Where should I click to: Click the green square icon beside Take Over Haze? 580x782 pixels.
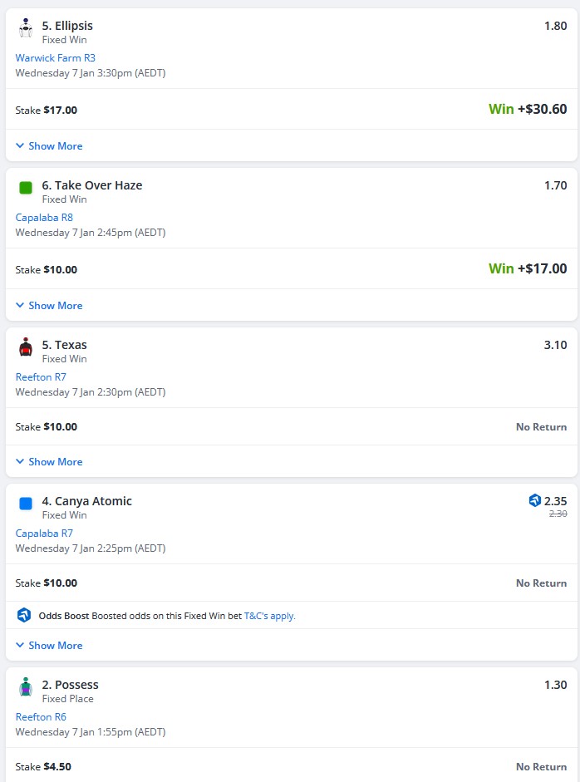pos(26,188)
